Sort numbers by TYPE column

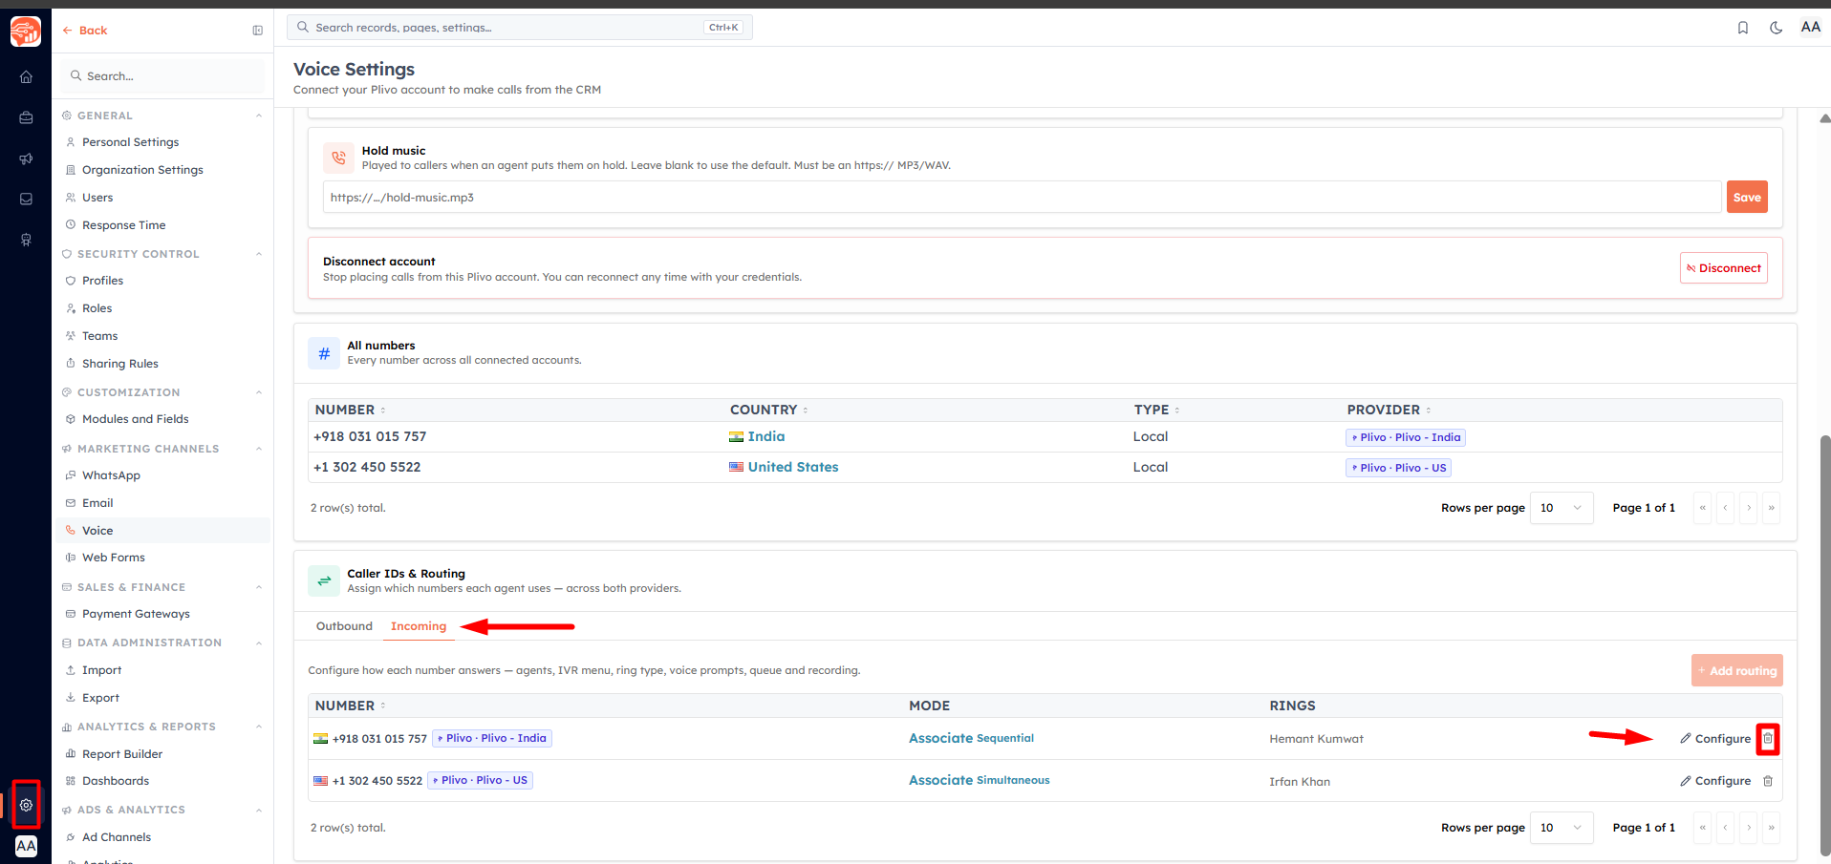pos(1156,410)
